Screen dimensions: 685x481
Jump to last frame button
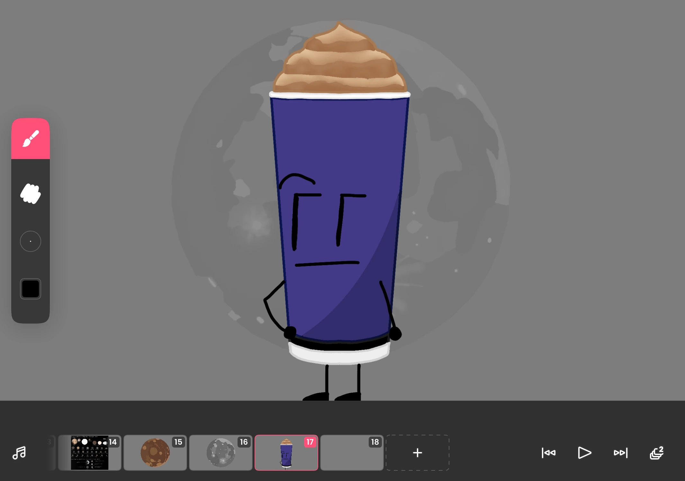620,453
